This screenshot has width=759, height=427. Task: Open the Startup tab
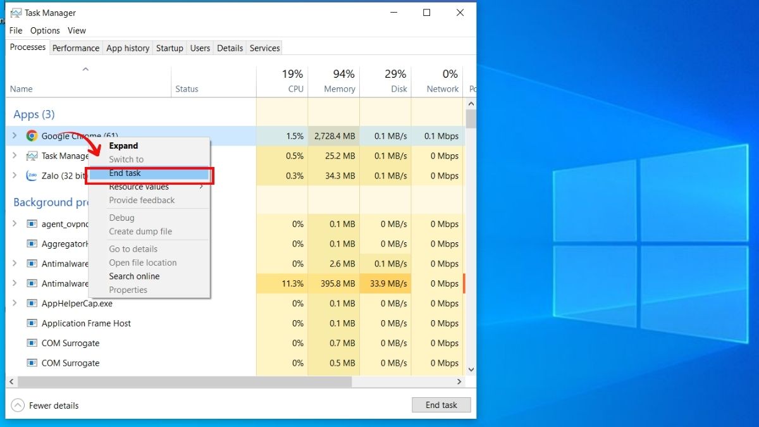click(x=170, y=48)
